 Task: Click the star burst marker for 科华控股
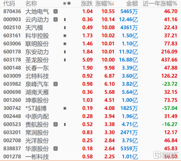click(x=65, y=36)
